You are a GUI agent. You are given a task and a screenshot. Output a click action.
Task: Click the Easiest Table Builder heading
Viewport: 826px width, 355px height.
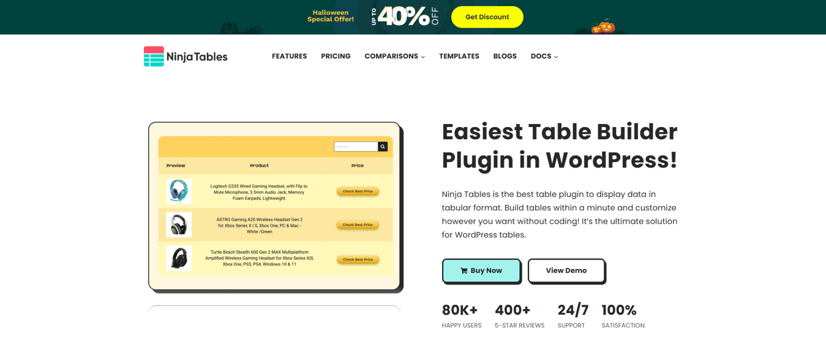pos(560,146)
